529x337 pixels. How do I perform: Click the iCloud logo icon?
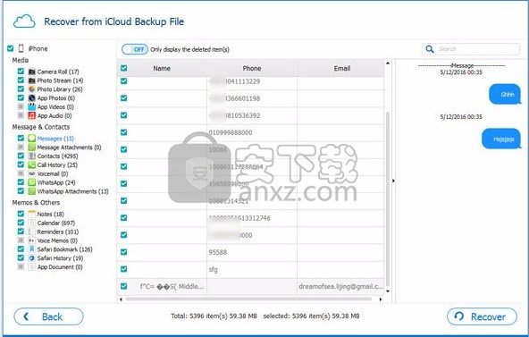pos(24,21)
